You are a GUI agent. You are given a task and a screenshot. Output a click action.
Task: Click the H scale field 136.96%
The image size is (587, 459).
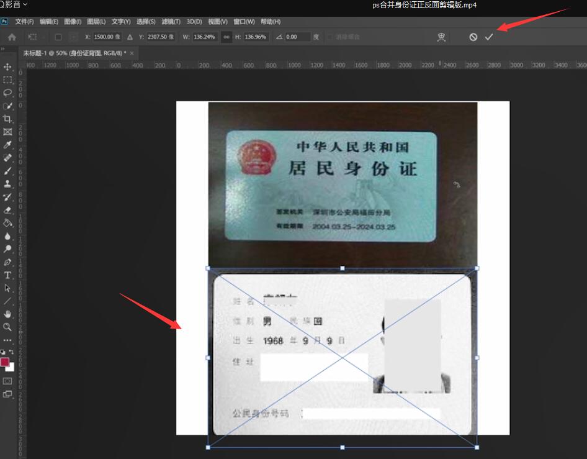coord(256,37)
